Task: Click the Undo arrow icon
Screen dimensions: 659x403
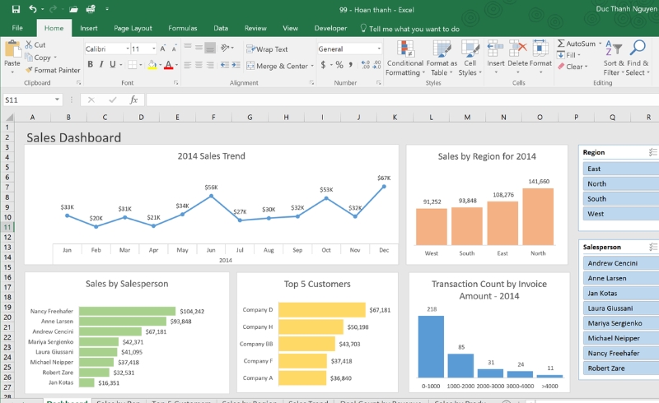Action: pos(33,8)
